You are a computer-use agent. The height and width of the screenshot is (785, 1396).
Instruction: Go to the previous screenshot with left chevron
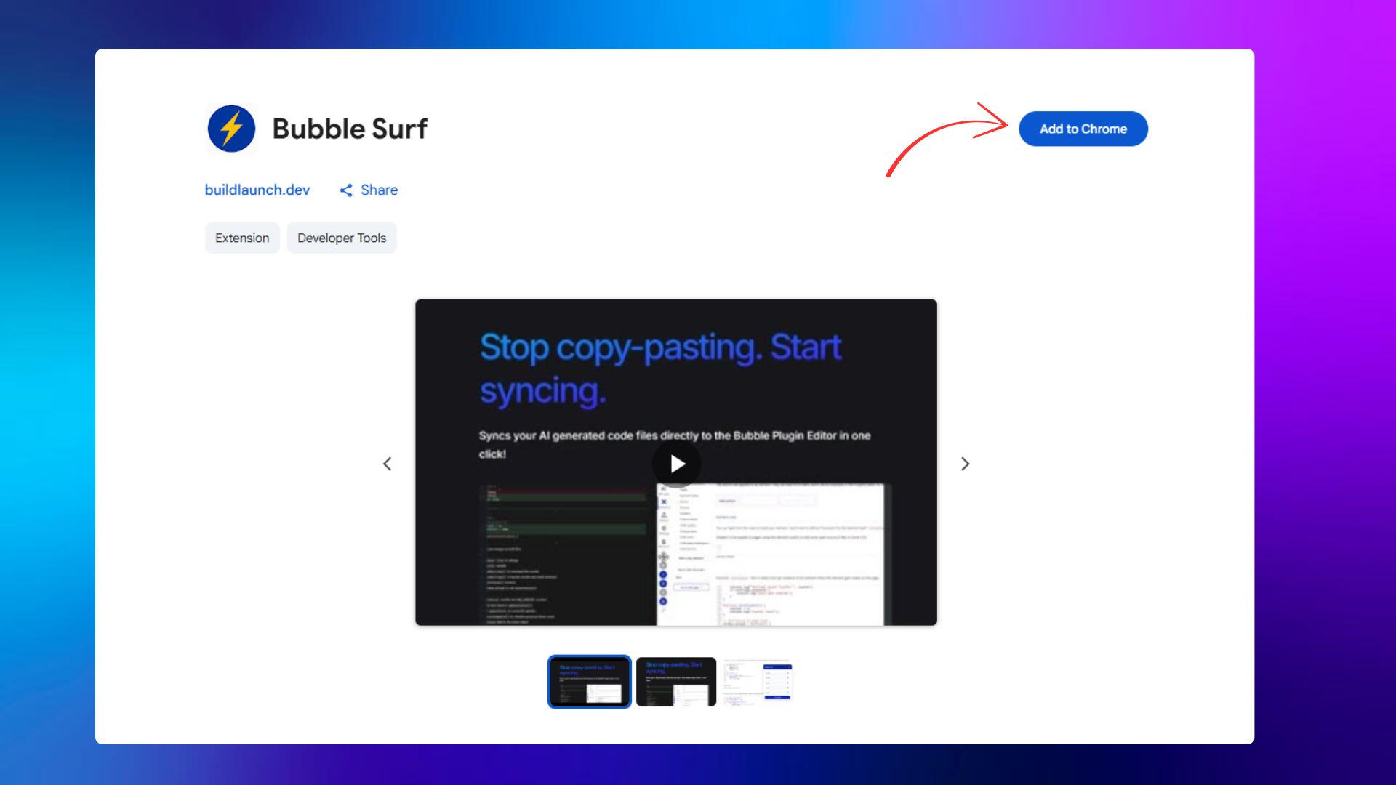(x=388, y=464)
